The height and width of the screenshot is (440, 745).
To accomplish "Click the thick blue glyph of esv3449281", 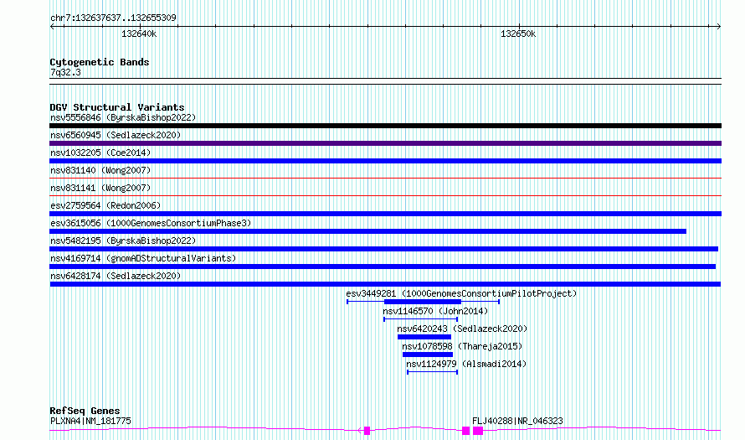I will [x=423, y=302].
